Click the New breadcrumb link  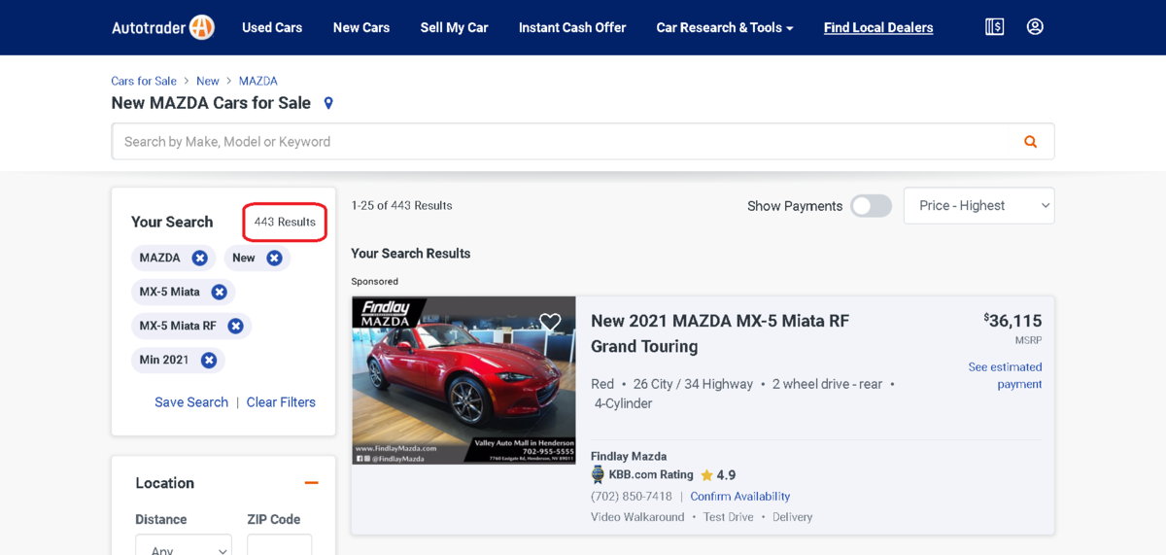coord(208,81)
